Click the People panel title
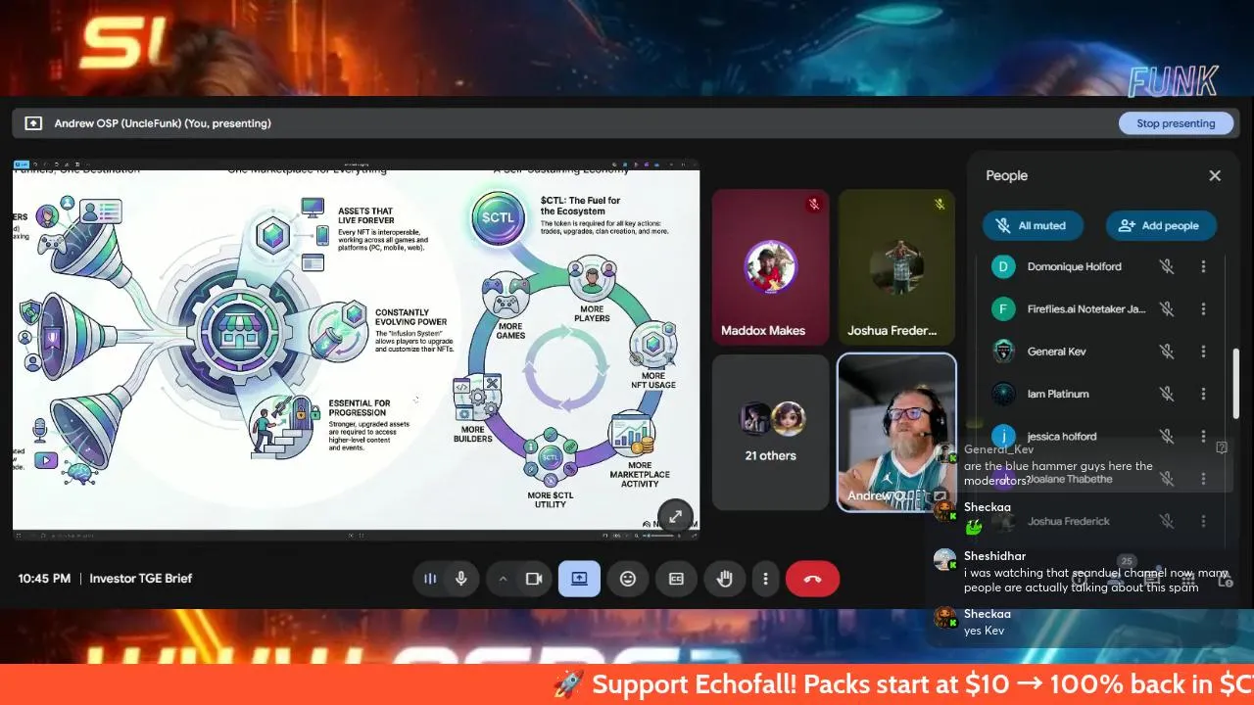 (1006, 175)
